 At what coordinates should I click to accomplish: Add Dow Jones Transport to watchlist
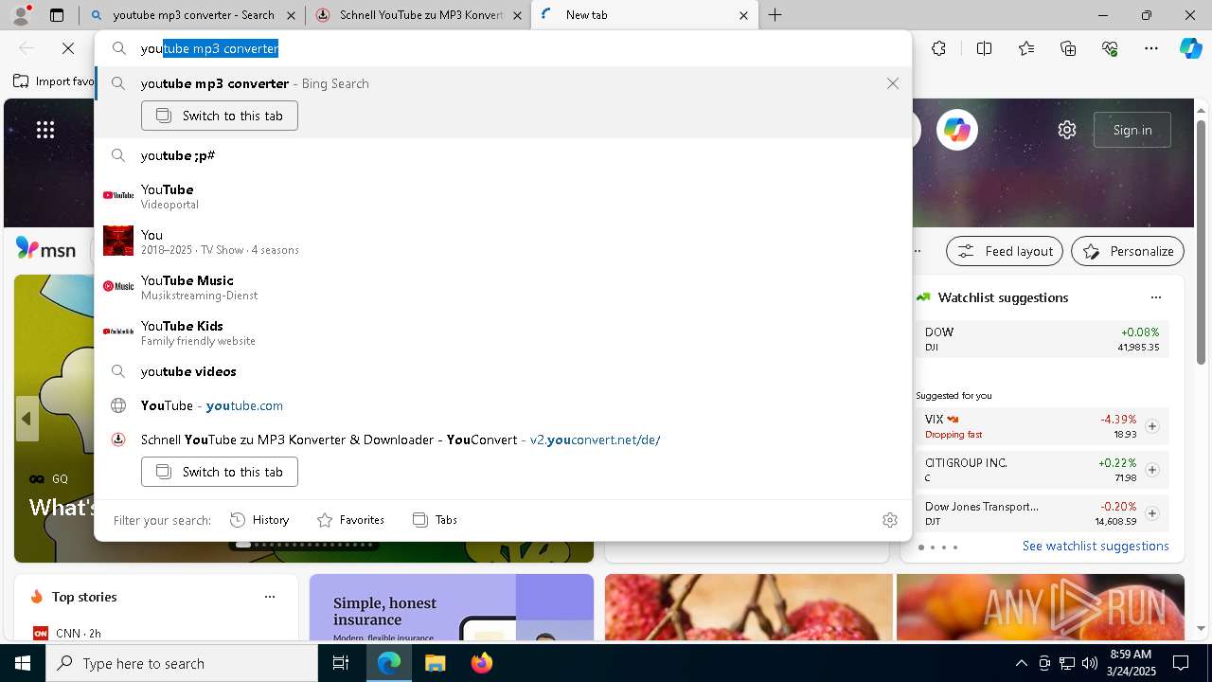click(x=1152, y=513)
